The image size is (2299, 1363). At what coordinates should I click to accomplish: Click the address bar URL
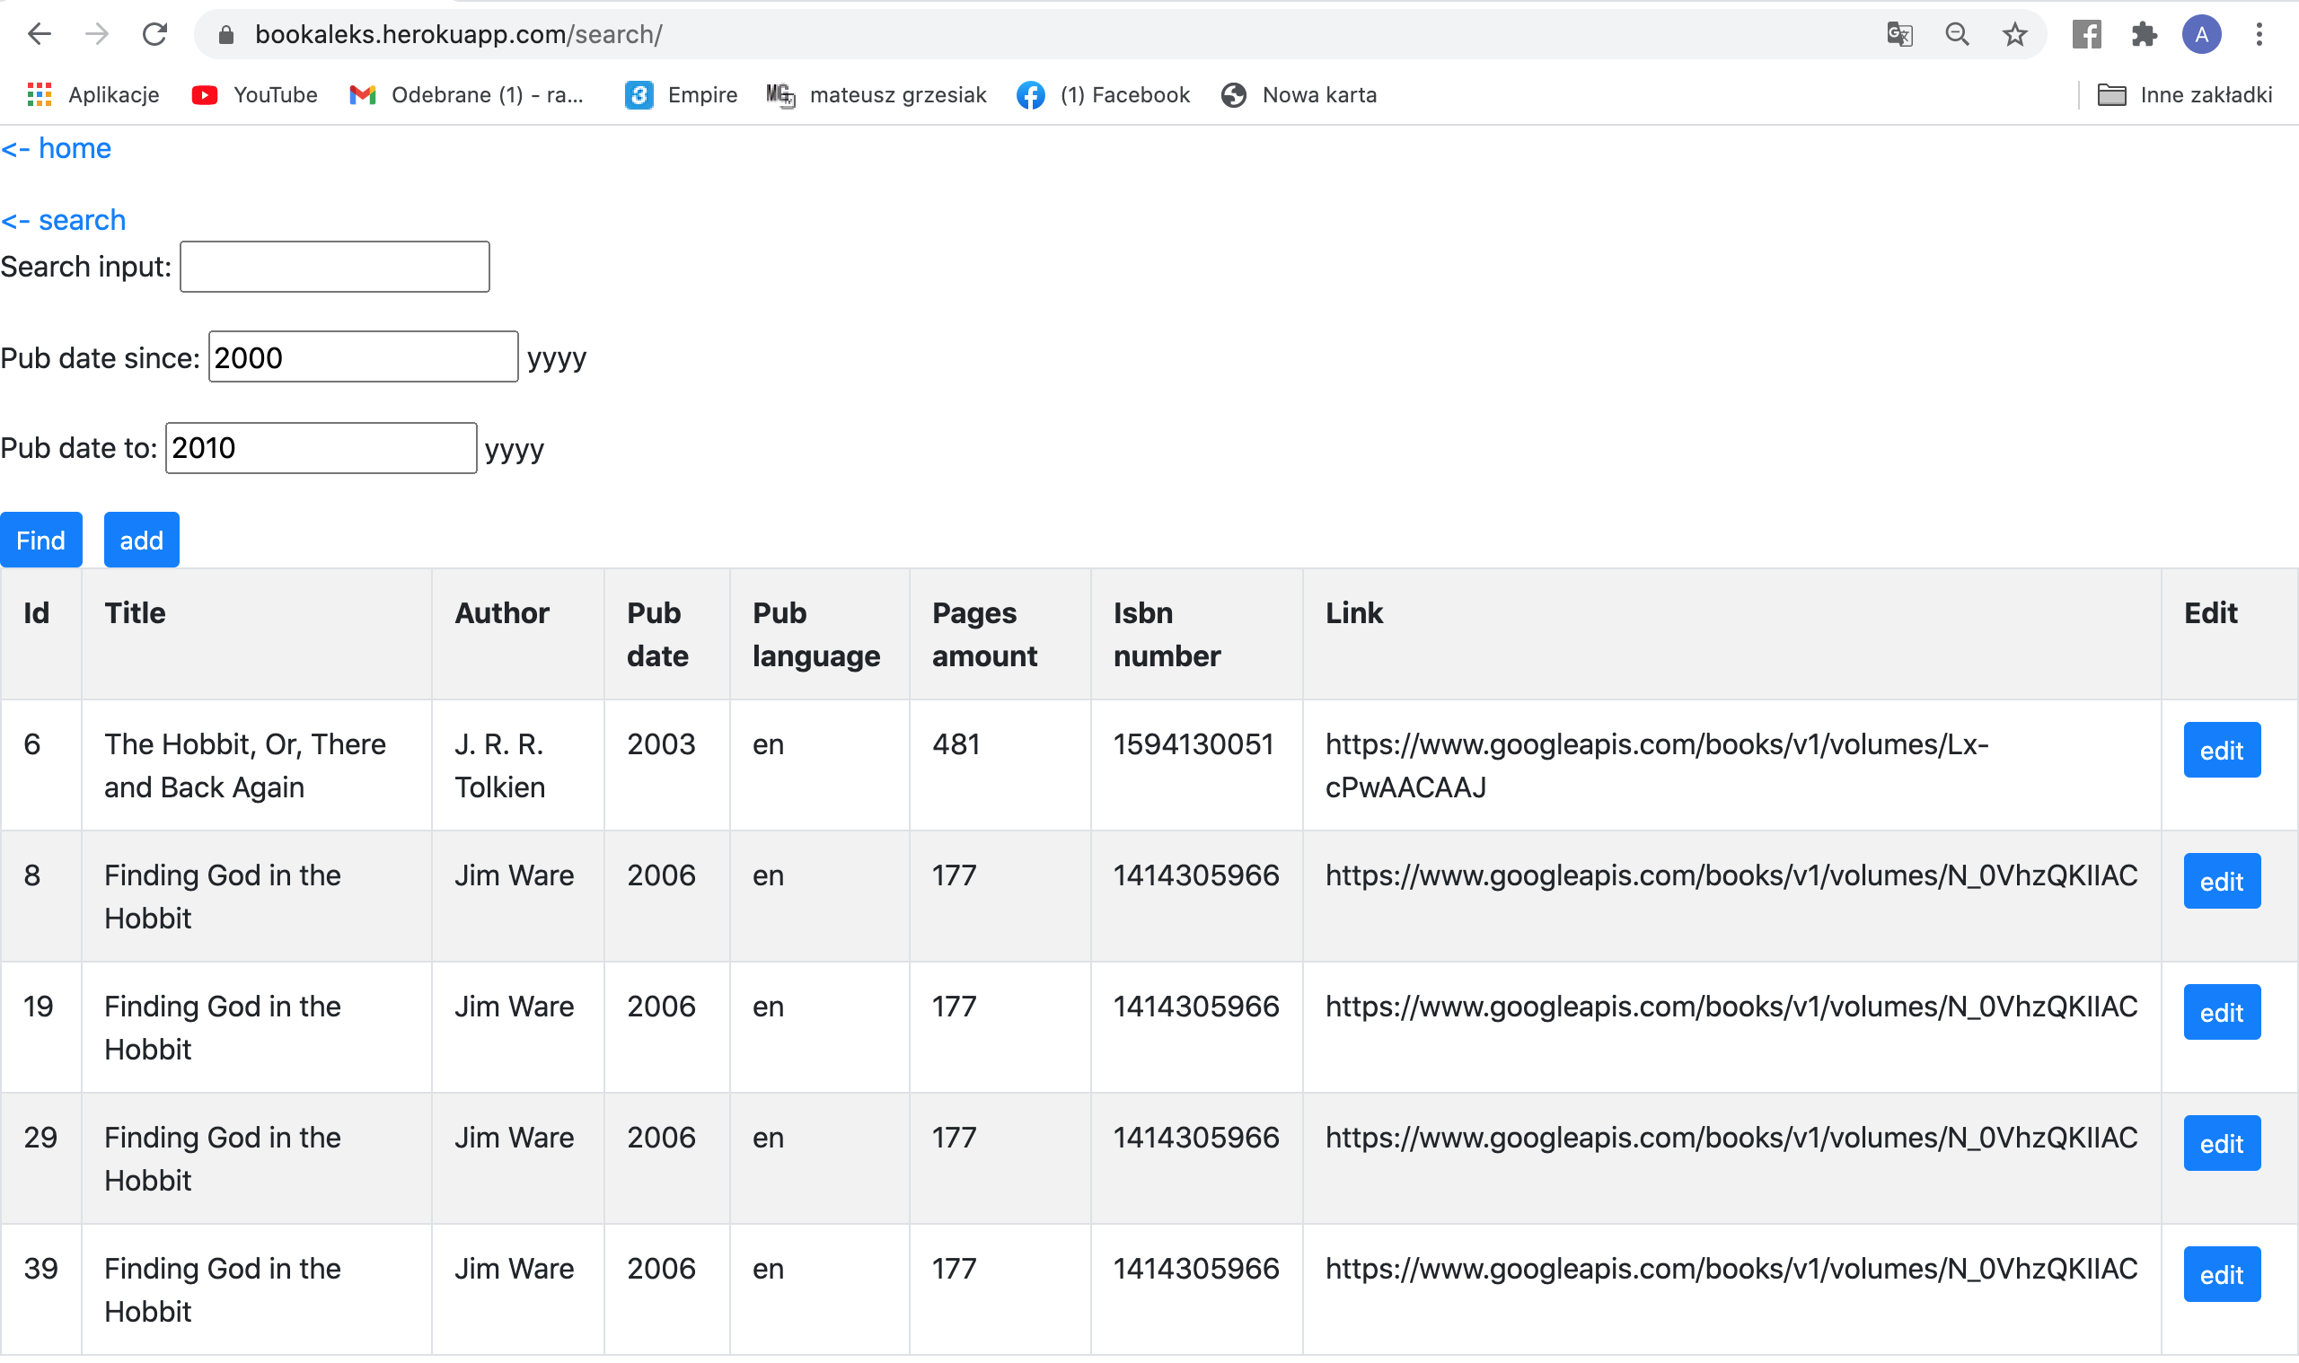[x=459, y=35]
